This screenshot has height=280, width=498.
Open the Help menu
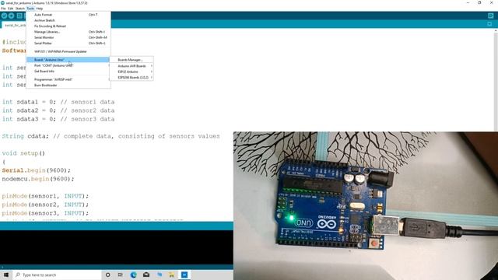[40, 9]
